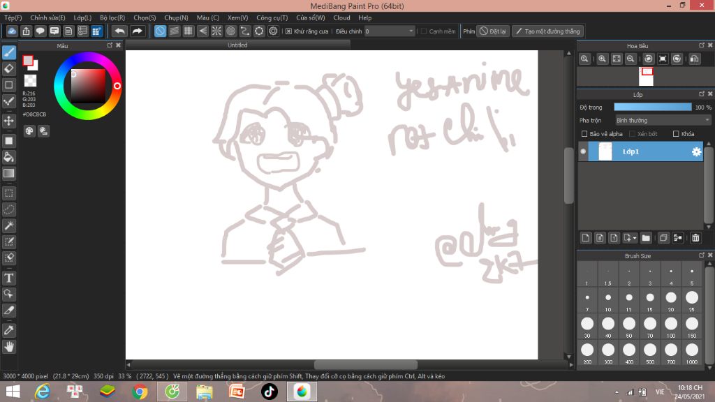Select the Hand pan tool

click(8, 347)
